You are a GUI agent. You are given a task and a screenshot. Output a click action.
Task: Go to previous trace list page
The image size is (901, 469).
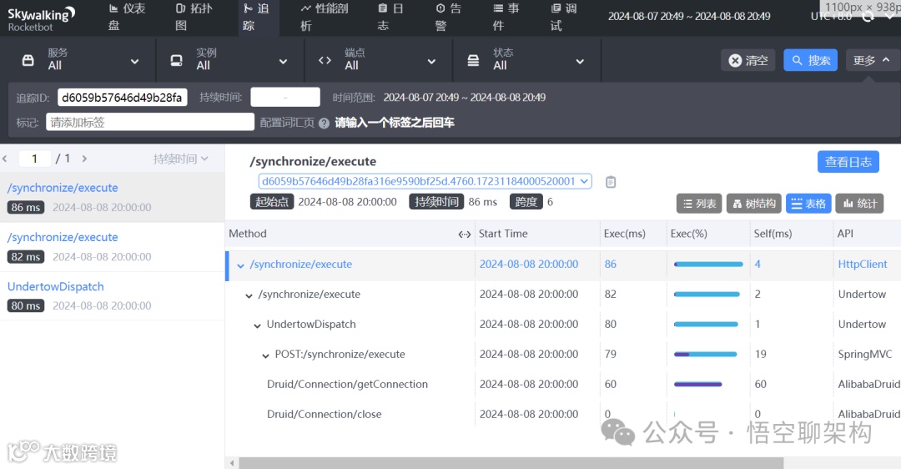[5, 159]
